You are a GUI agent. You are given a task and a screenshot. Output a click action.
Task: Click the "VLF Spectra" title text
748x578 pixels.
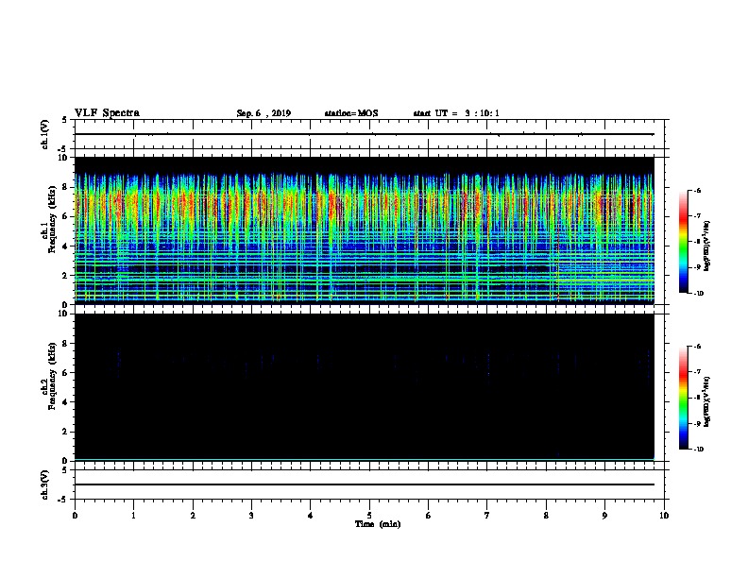click(x=107, y=113)
